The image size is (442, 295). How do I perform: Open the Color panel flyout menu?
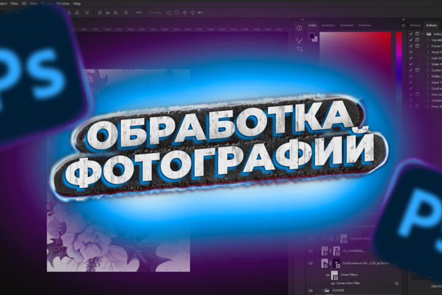click(x=403, y=25)
